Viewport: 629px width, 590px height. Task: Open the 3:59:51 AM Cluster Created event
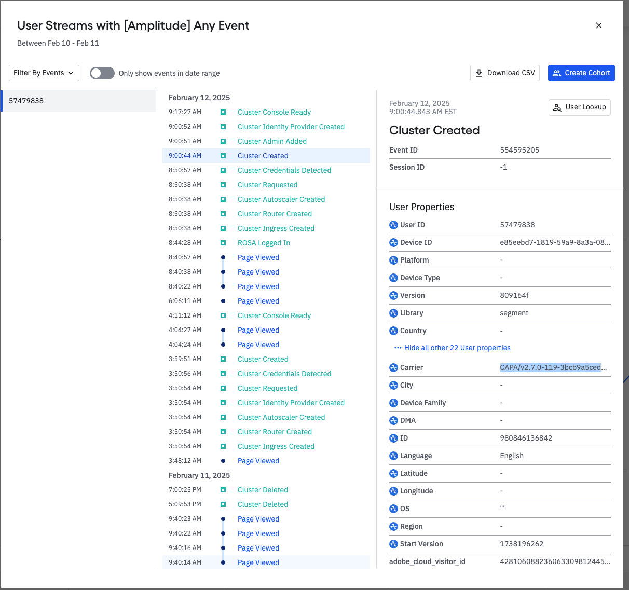click(266, 359)
